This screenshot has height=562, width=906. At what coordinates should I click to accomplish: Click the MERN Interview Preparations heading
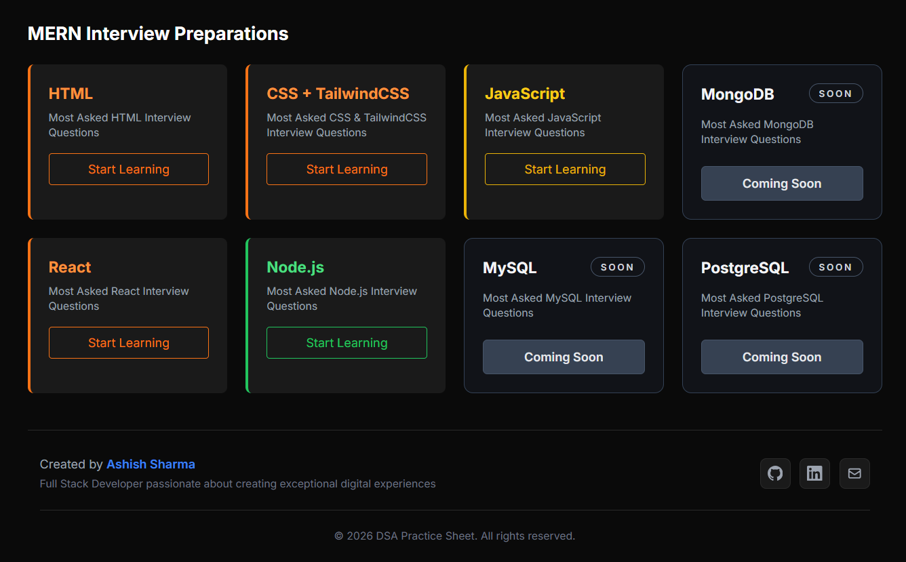158,33
